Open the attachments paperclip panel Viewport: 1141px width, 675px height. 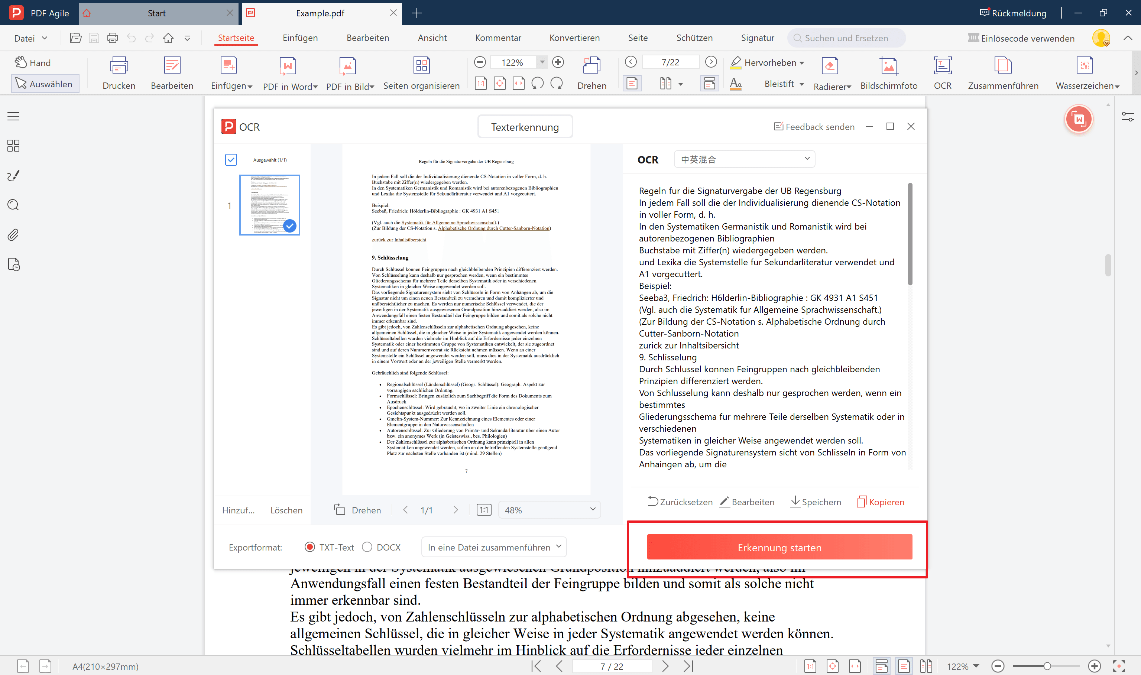coord(13,235)
